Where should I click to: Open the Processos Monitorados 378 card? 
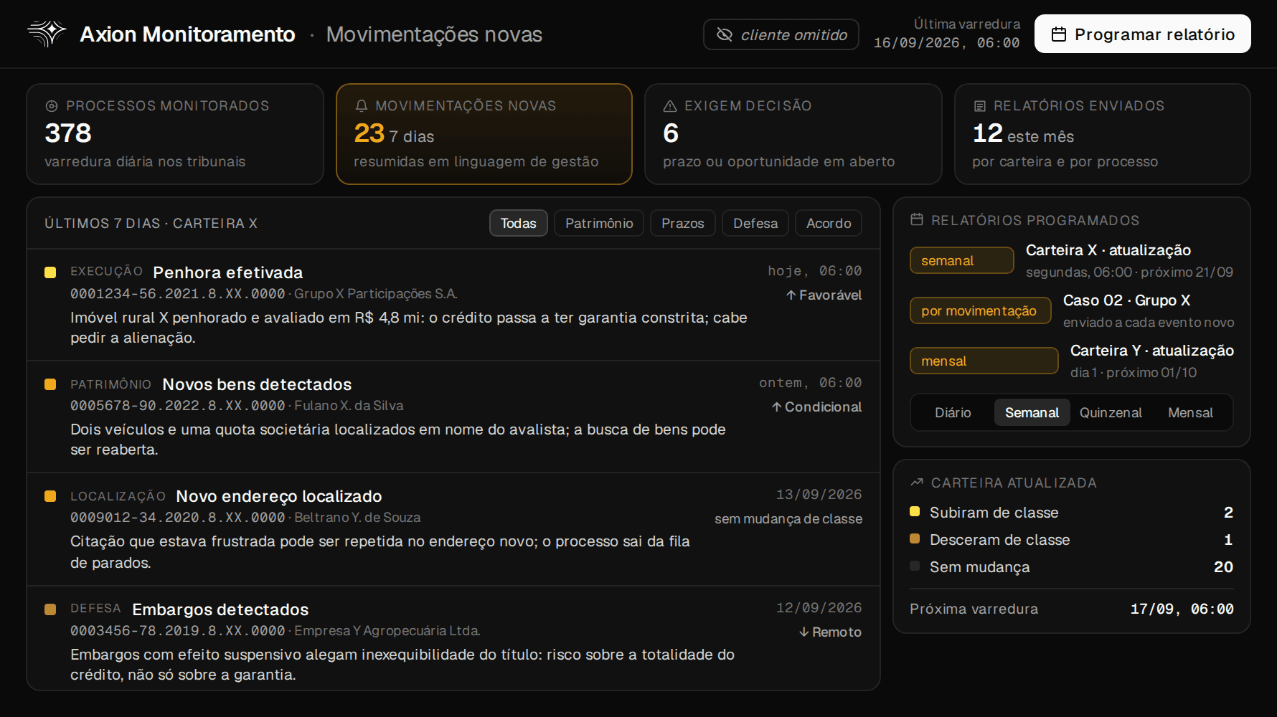pyautogui.click(x=175, y=134)
